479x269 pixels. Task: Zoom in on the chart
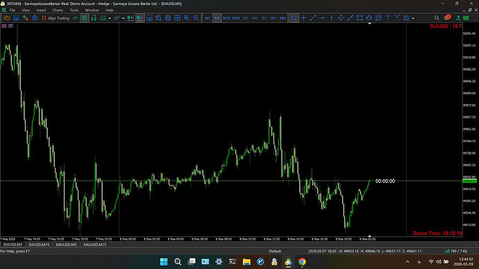(x=186, y=18)
